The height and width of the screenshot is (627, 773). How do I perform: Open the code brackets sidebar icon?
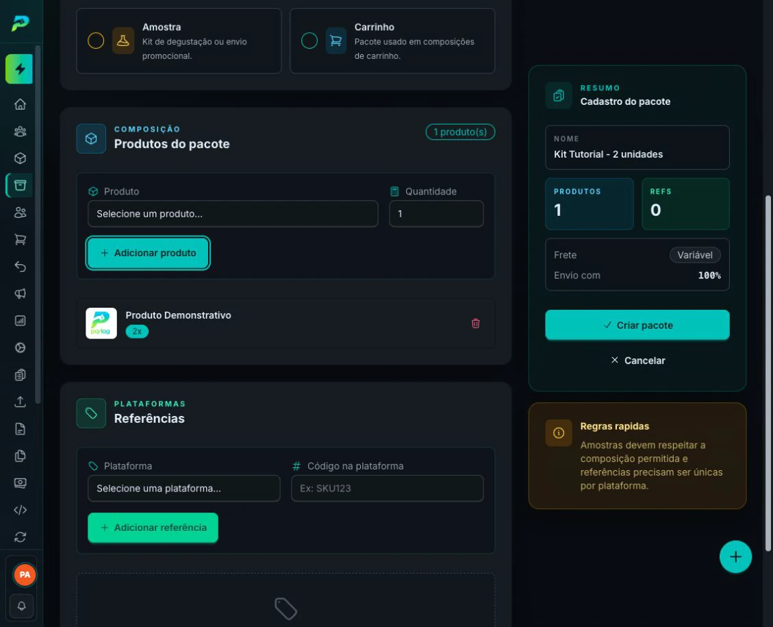(x=20, y=510)
